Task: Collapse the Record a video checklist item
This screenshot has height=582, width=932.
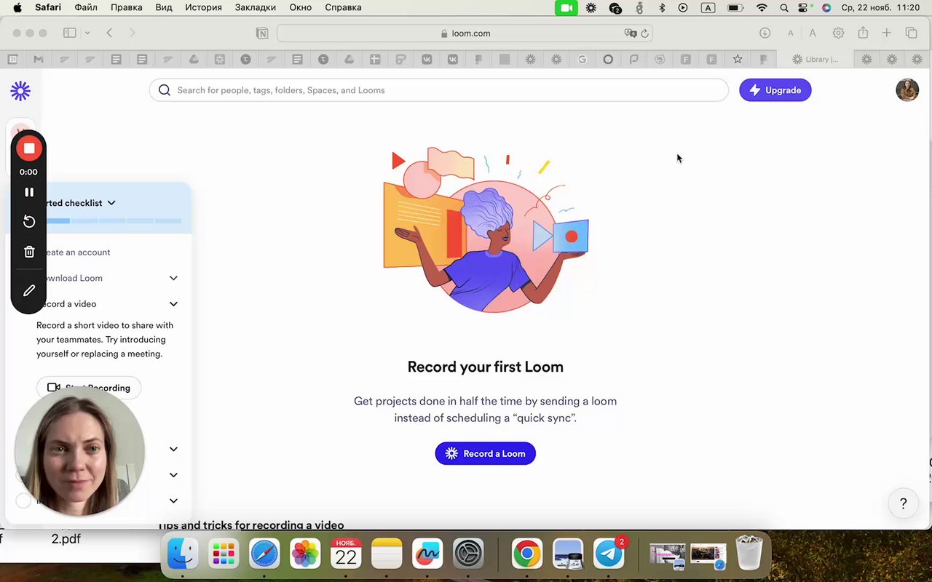Action: (173, 304)
